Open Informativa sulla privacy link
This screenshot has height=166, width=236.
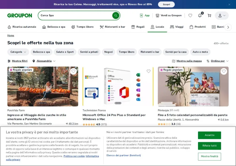click(x=92, y=156)
